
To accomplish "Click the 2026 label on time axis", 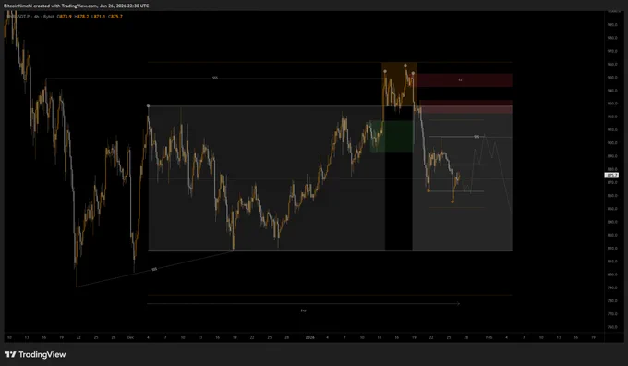I will pos(309,338).
